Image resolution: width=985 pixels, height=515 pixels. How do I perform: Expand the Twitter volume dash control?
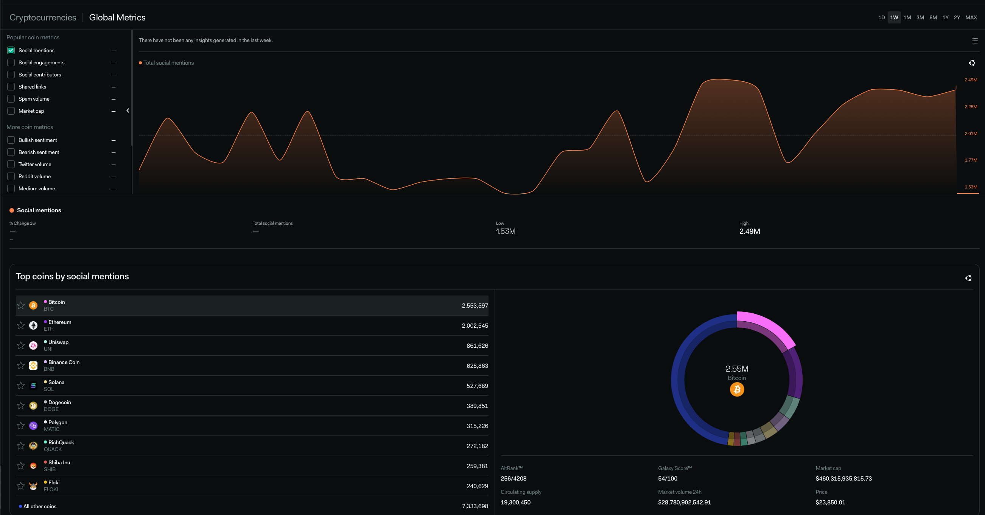114,164
